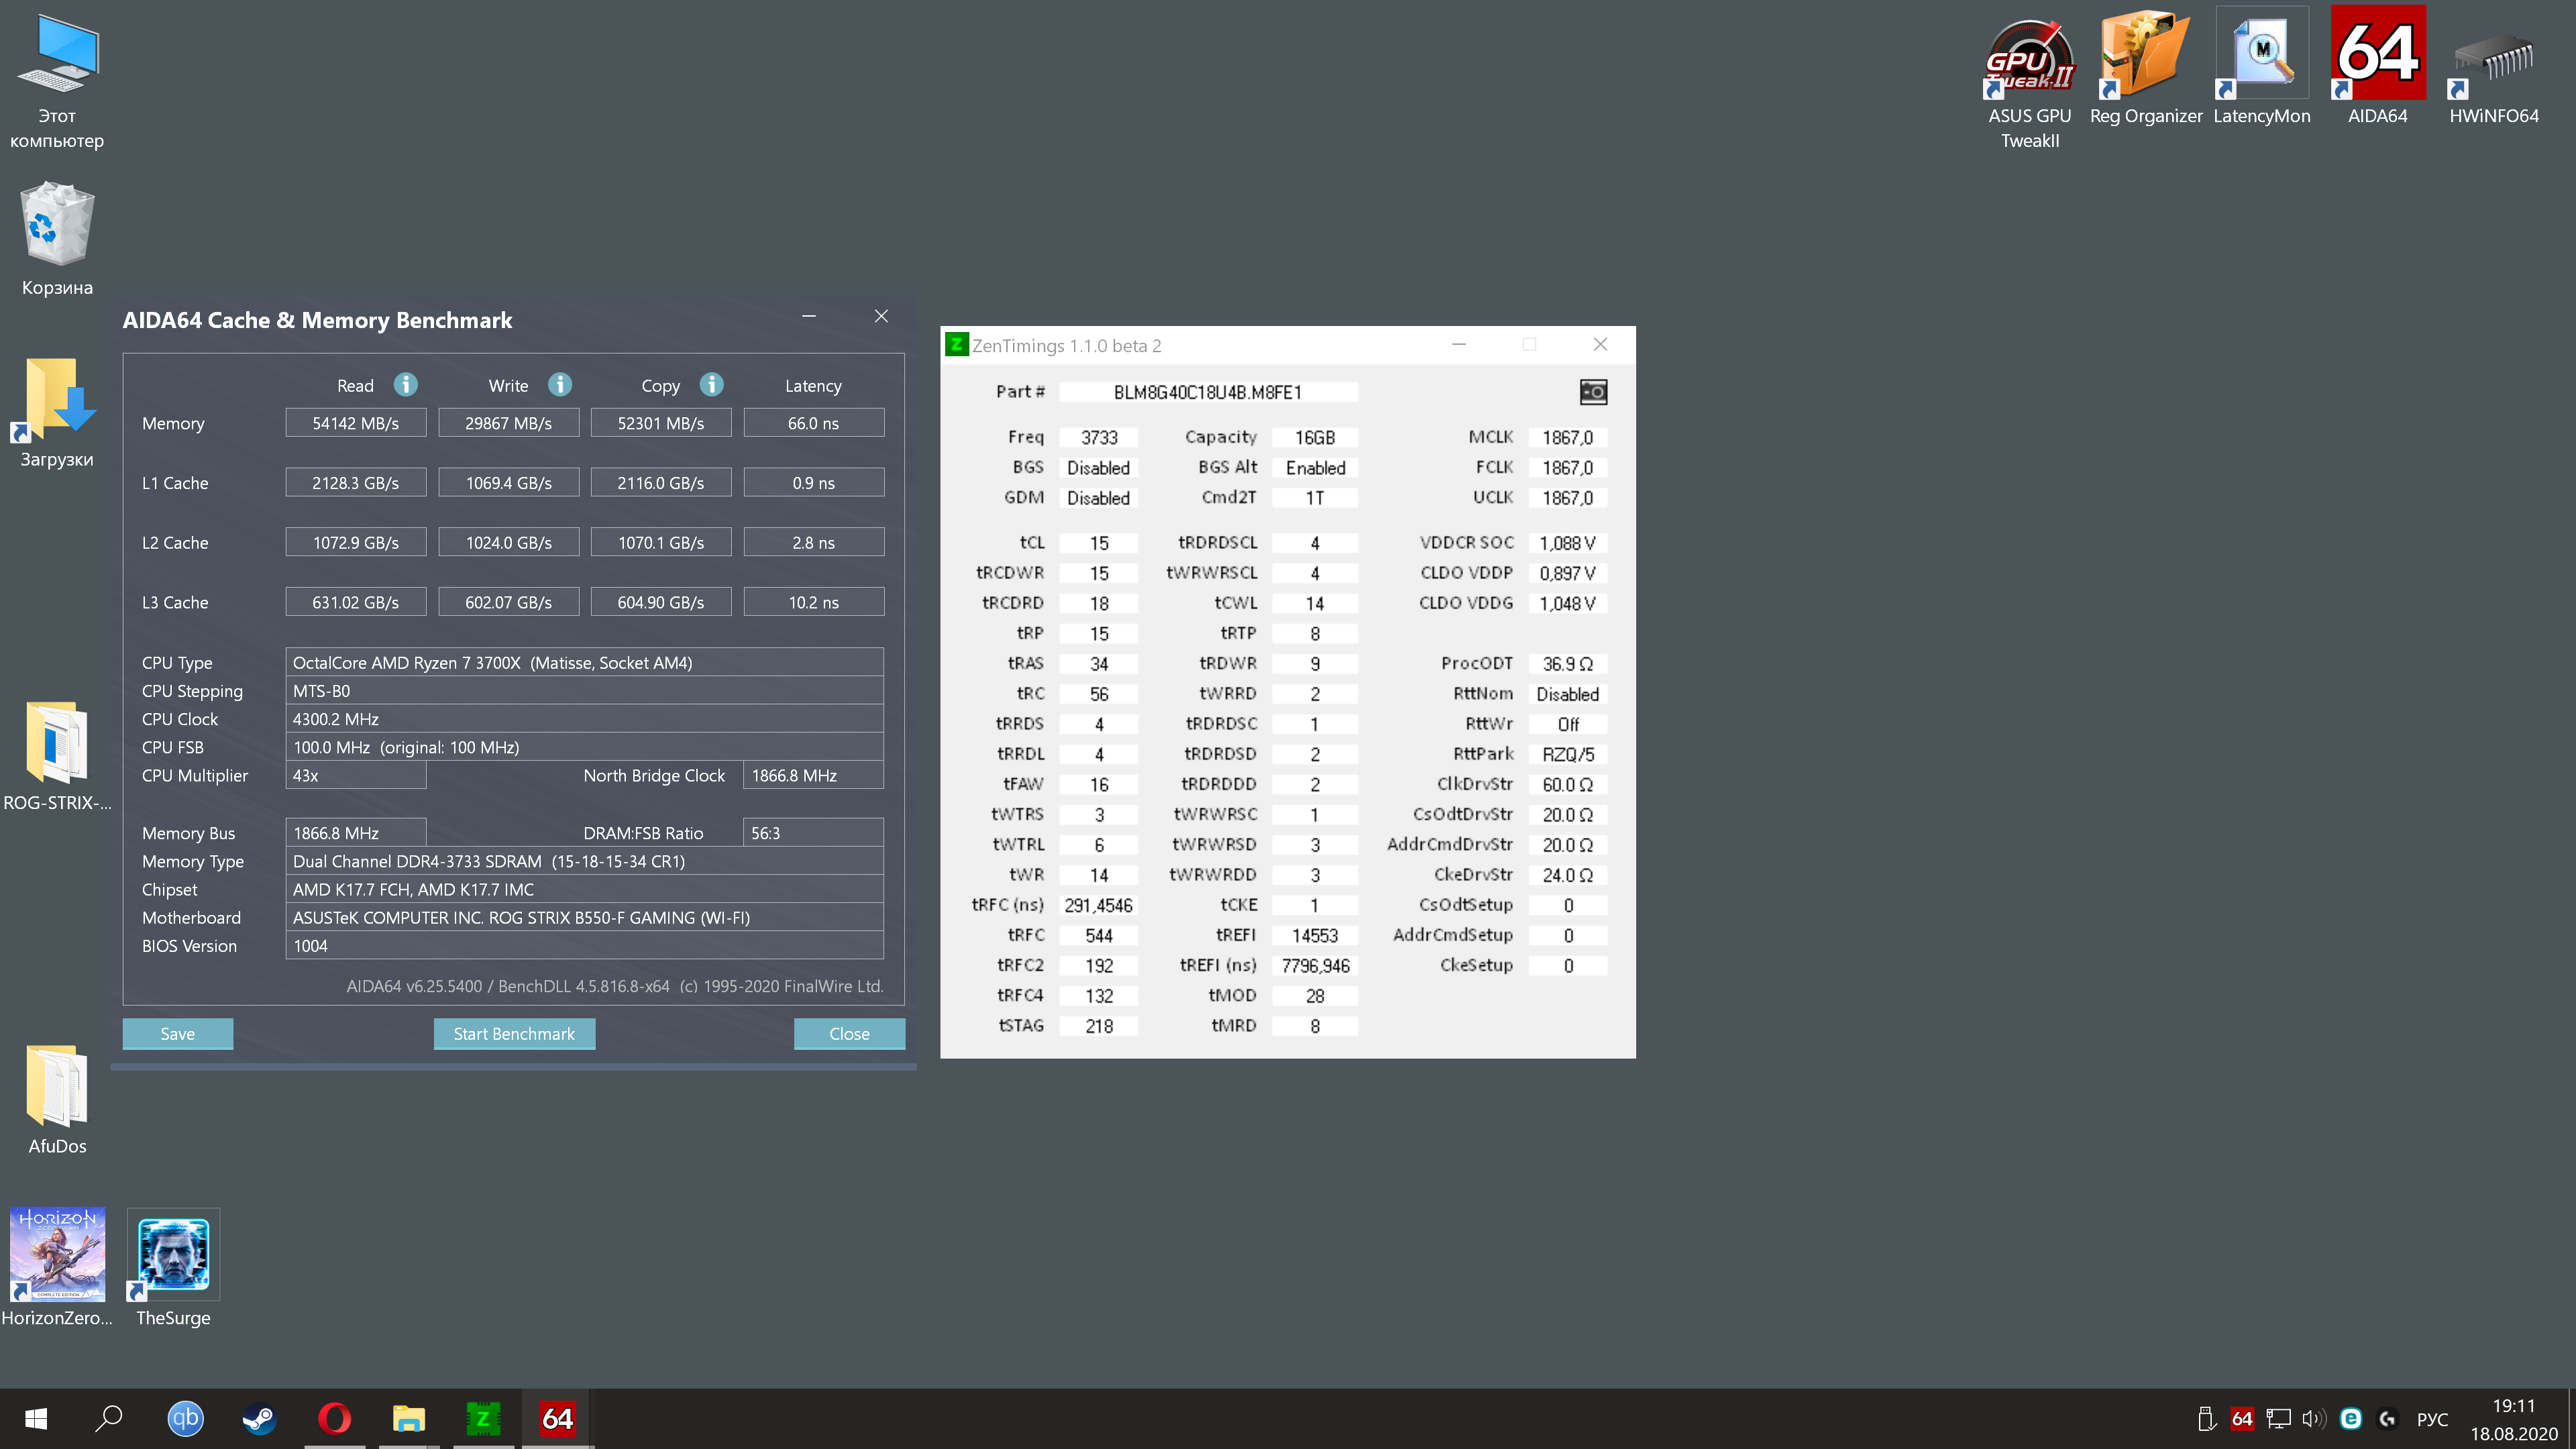Launch the Opera browser from the taskbar
The width and height of the screenshot is (2576, 1449).
[x=334, y=1418]
